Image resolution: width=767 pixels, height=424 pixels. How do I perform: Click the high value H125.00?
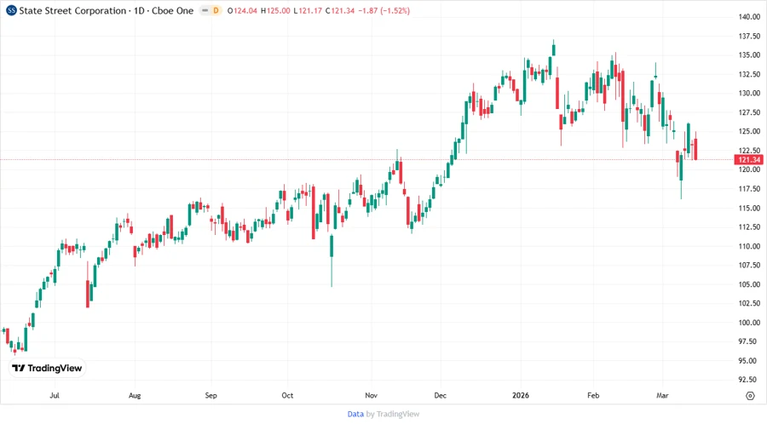(x=275, y=10)
